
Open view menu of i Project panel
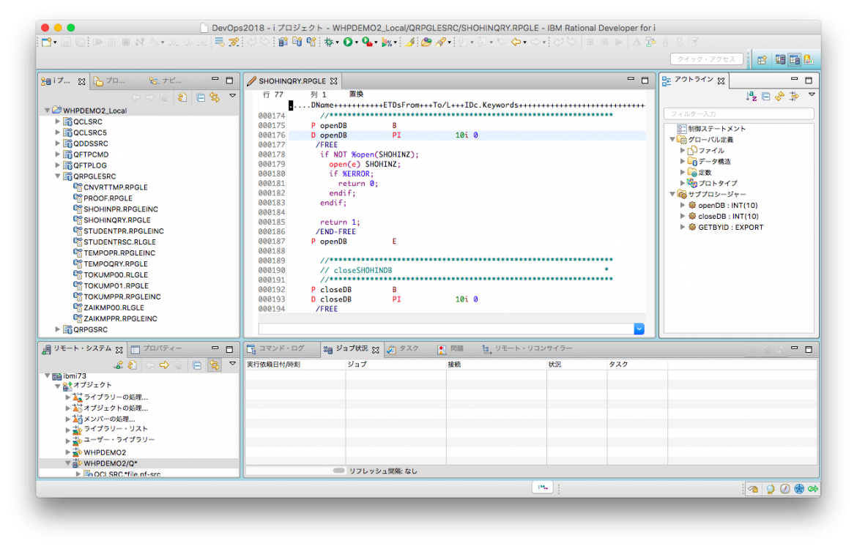click(x=232, y=96)
